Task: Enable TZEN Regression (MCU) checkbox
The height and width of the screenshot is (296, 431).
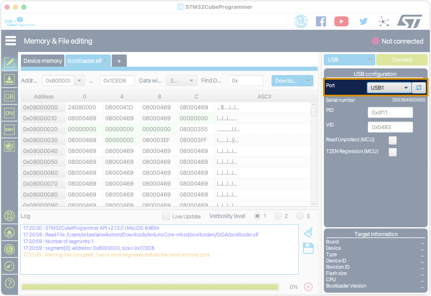Action: click(393, 152)
